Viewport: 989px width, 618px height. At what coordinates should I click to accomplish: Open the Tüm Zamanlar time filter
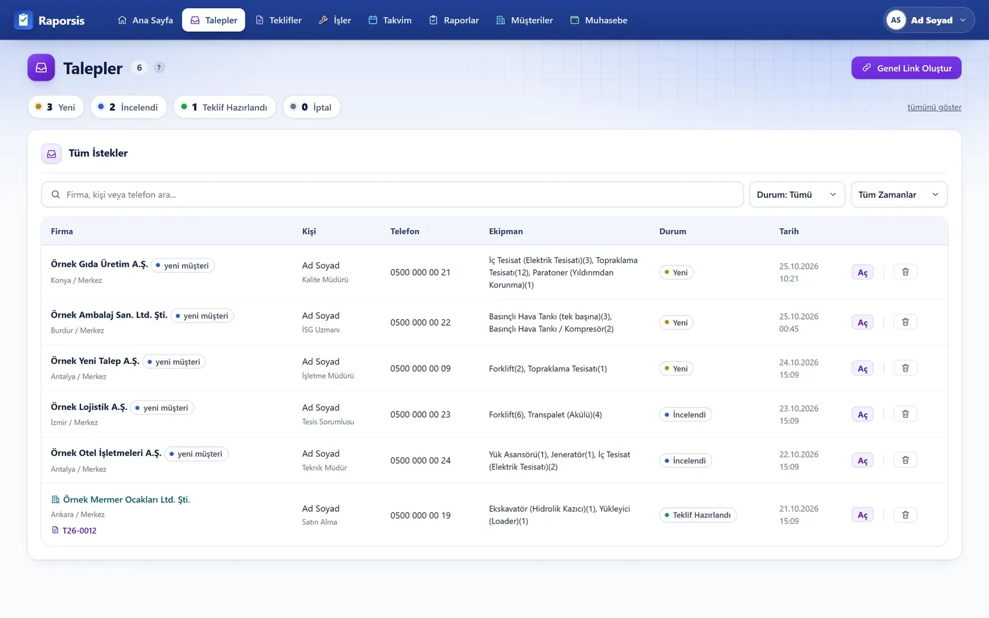[x=899, y=195]
